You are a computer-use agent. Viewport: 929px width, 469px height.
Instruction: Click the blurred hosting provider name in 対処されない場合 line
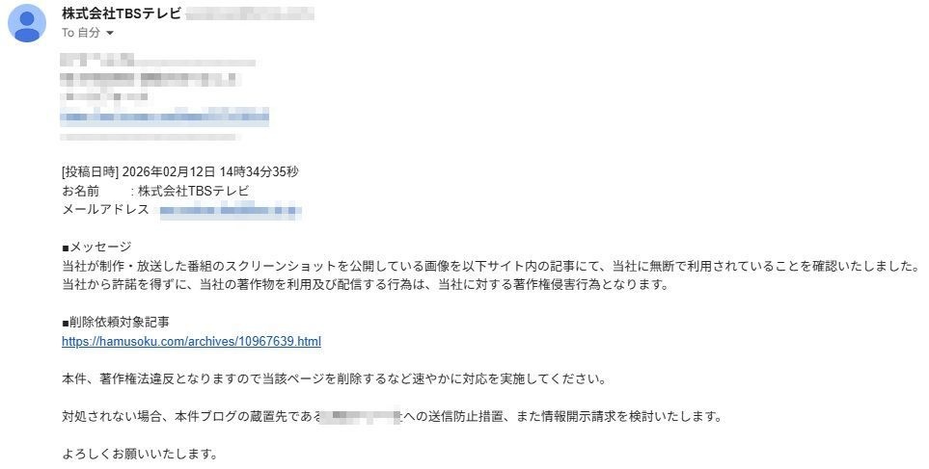361,416
